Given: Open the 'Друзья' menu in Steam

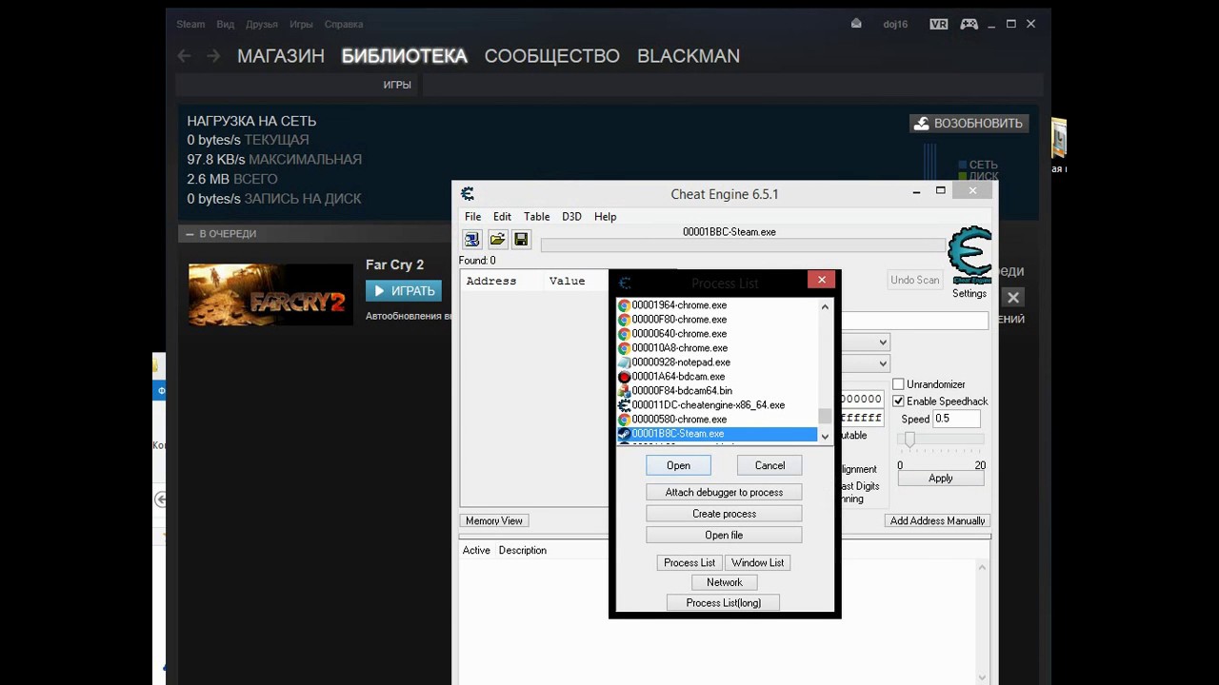Looking at the screenshot, I should click(262, 24).
